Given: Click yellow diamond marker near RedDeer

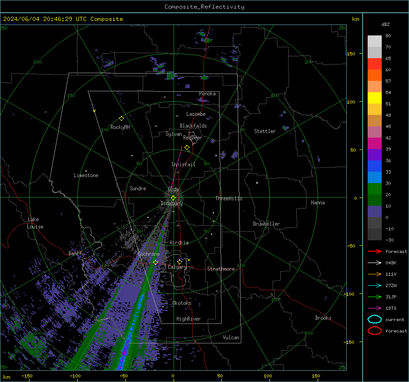Looking at the screenshot, I should point(187,148).
